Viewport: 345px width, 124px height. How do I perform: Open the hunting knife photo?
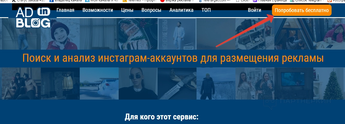click(x=177, y=83)
